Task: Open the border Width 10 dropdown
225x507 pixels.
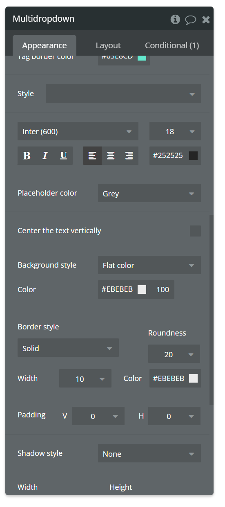Action: coord(85,379)
